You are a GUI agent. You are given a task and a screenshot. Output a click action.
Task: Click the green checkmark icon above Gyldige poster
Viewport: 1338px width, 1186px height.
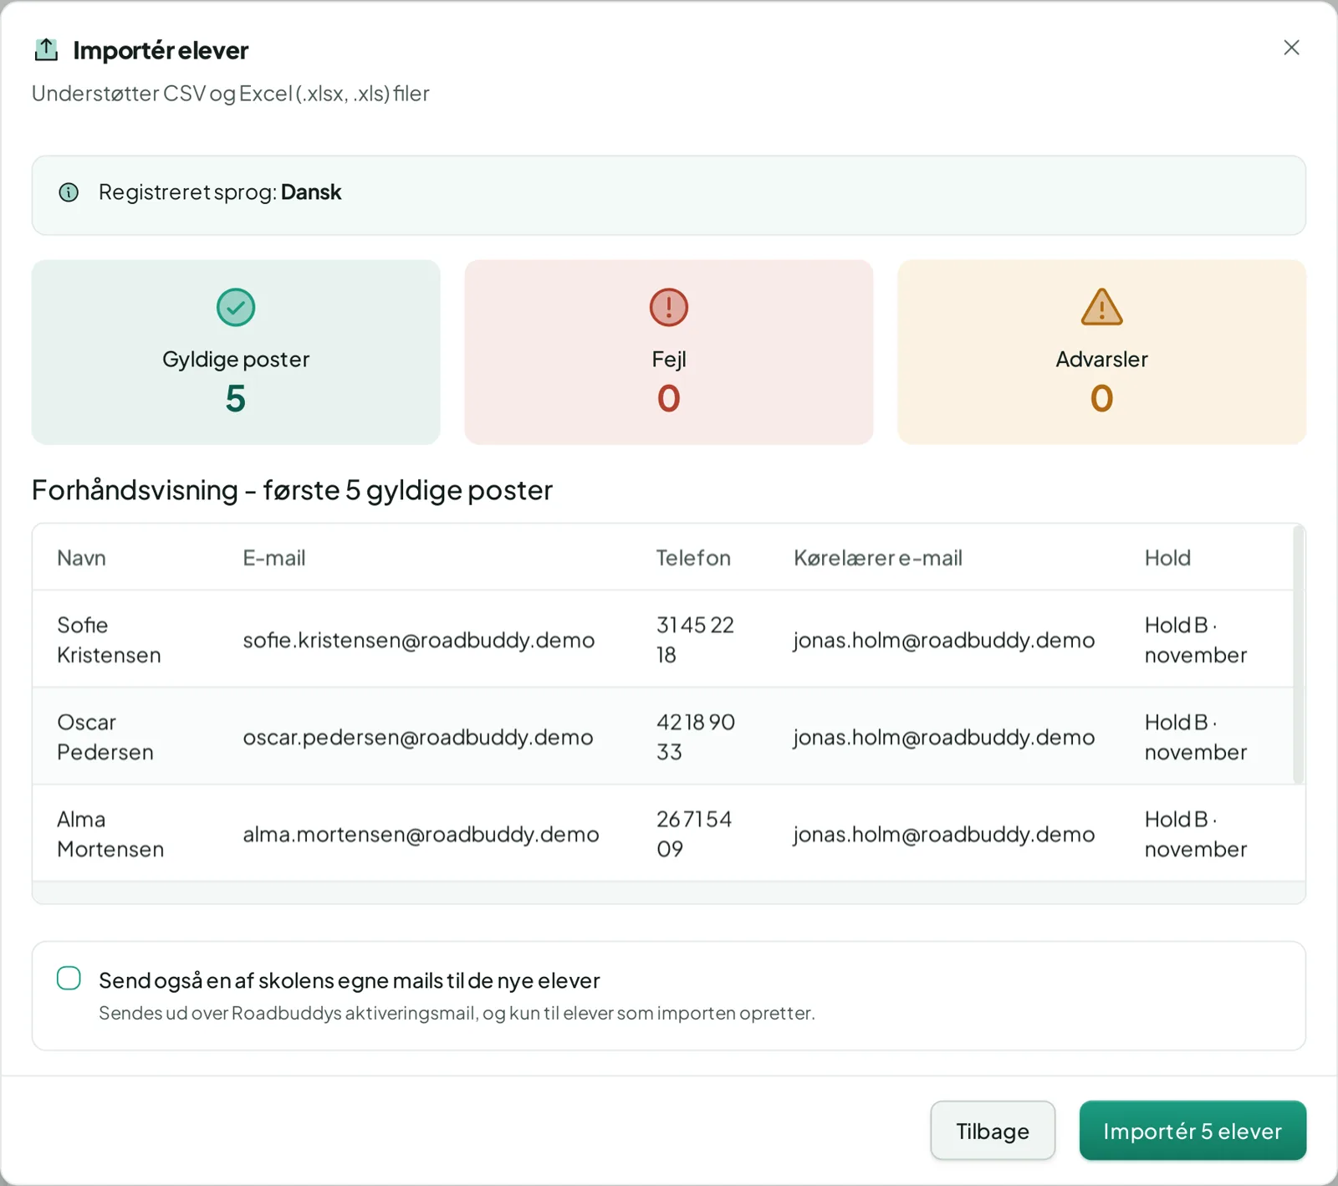click(236, 307)
